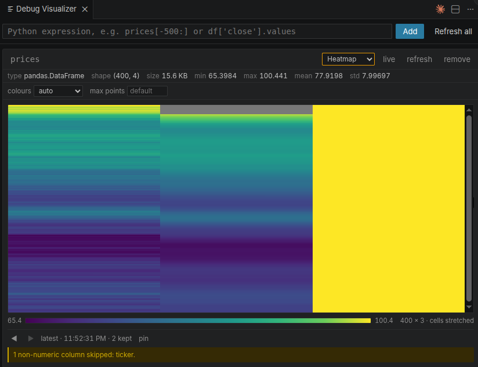Image resolution: width=478 pixels, height=367 pixels.
Task: Go to previous snapshot arrow
Action: pyautogui.click(x=14, y=339)
